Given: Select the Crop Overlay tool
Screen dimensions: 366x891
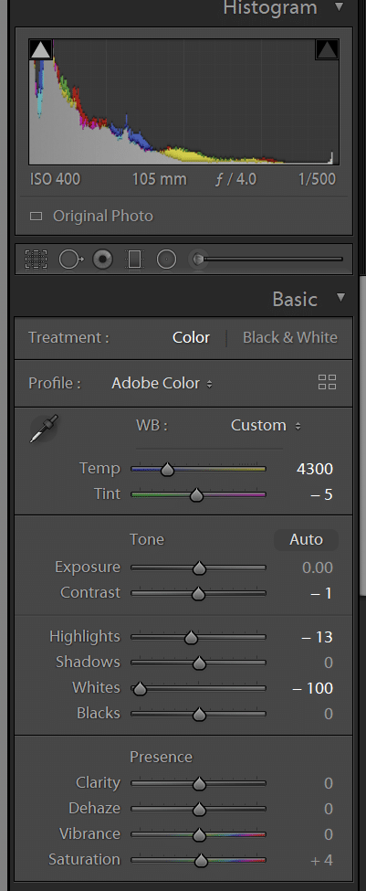Looking at the screenshot, I should coord(37,260).
